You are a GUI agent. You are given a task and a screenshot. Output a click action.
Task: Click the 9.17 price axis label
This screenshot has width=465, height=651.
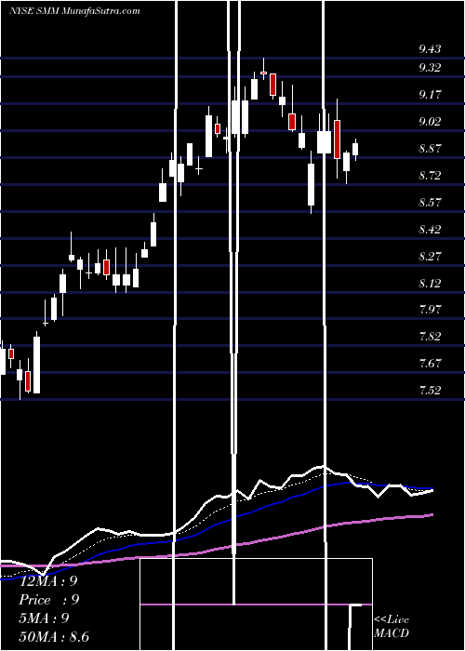pos(430,95)
